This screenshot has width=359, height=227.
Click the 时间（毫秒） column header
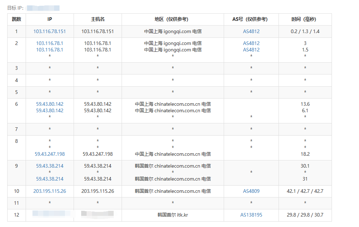[x=305, y=19]
